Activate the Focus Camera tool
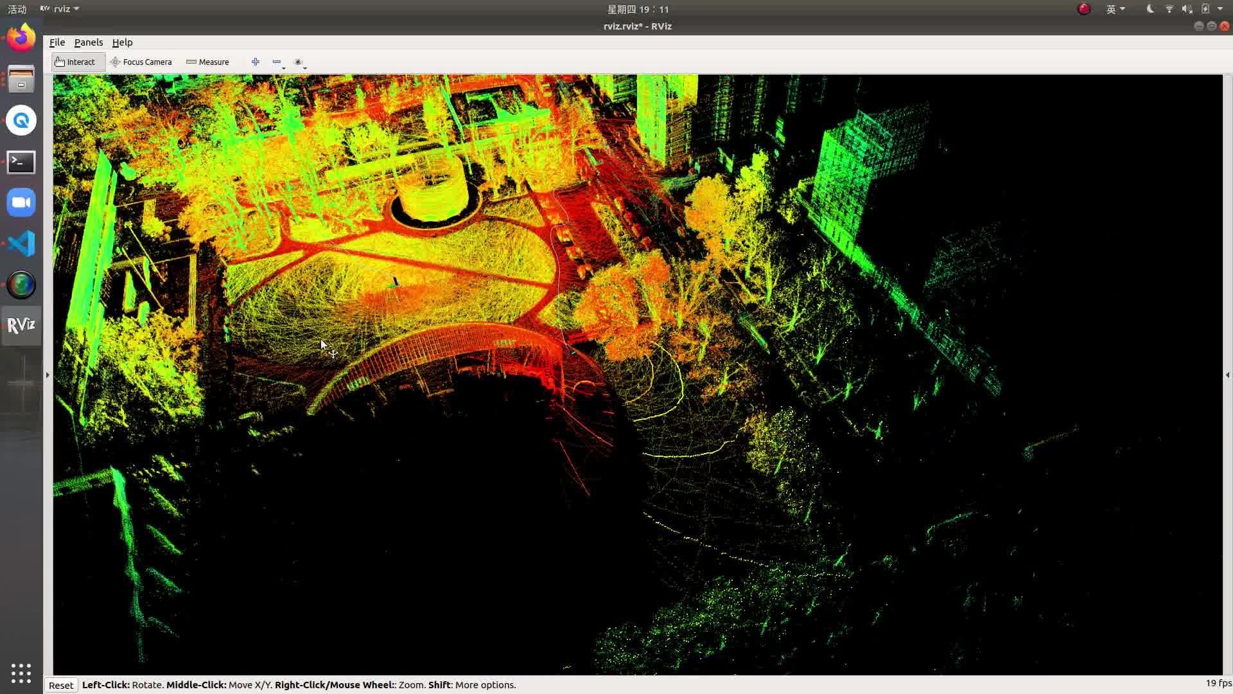The height and width of the screenshot is (694, 1233). coord(141,62)
